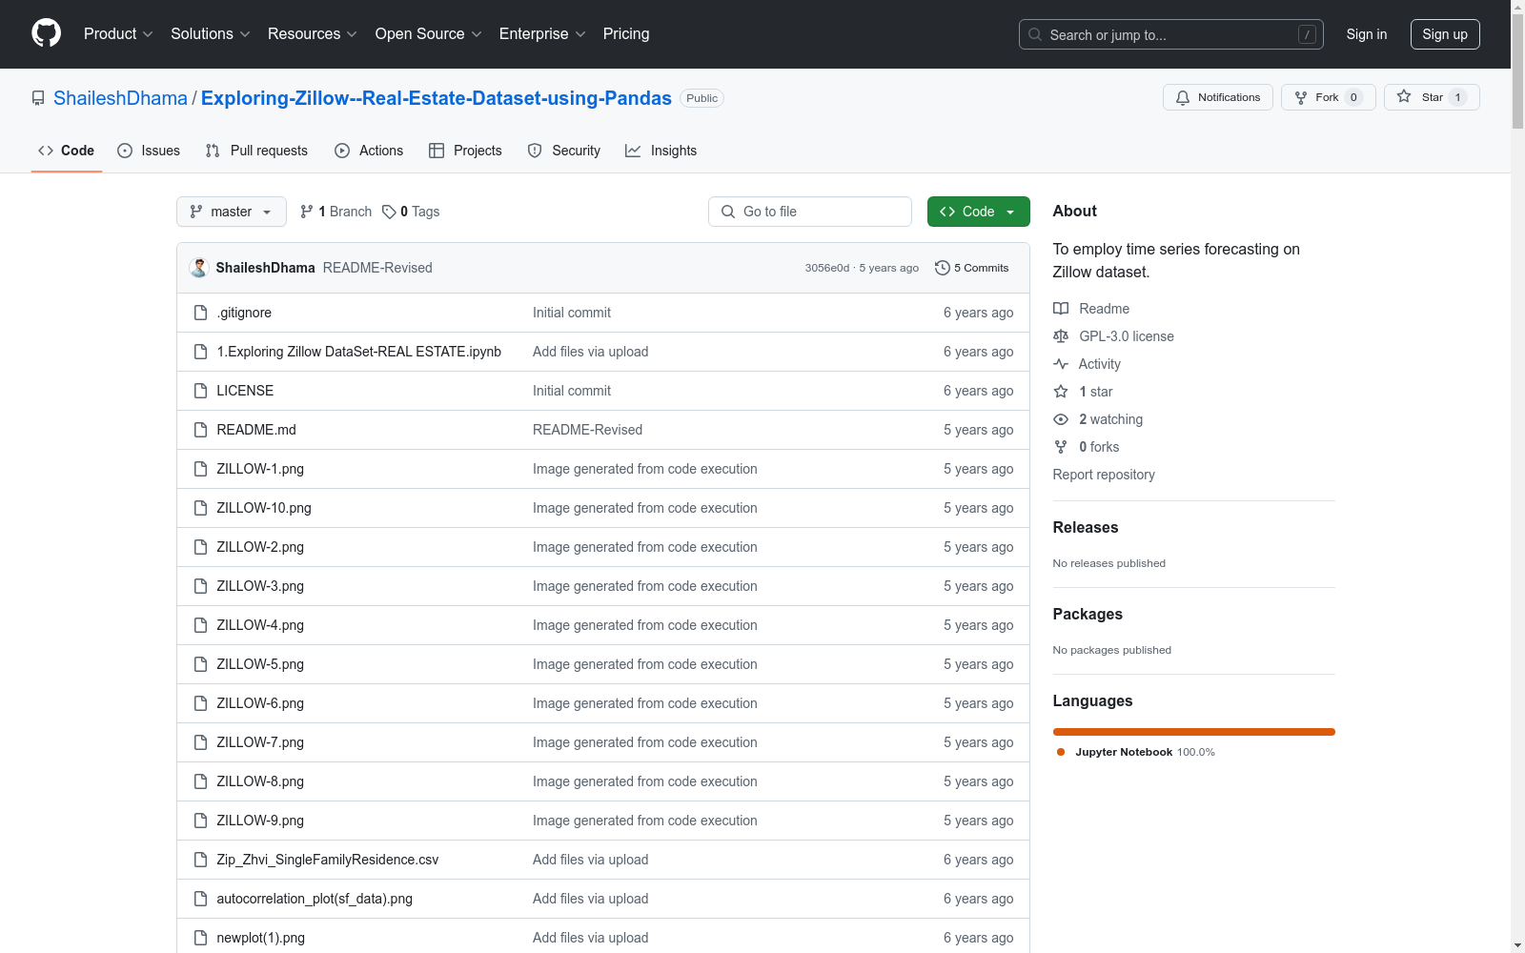Click the ZILLOW-5.png file icon
The width and height of the screenshot is (1525, 953).
tap(200, 664)
